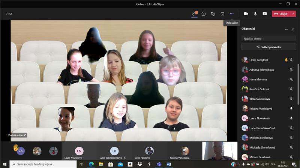The image size is (300, 168).
Task: Click the microphone icon for Kristina Vonásková
Action: 291,108
